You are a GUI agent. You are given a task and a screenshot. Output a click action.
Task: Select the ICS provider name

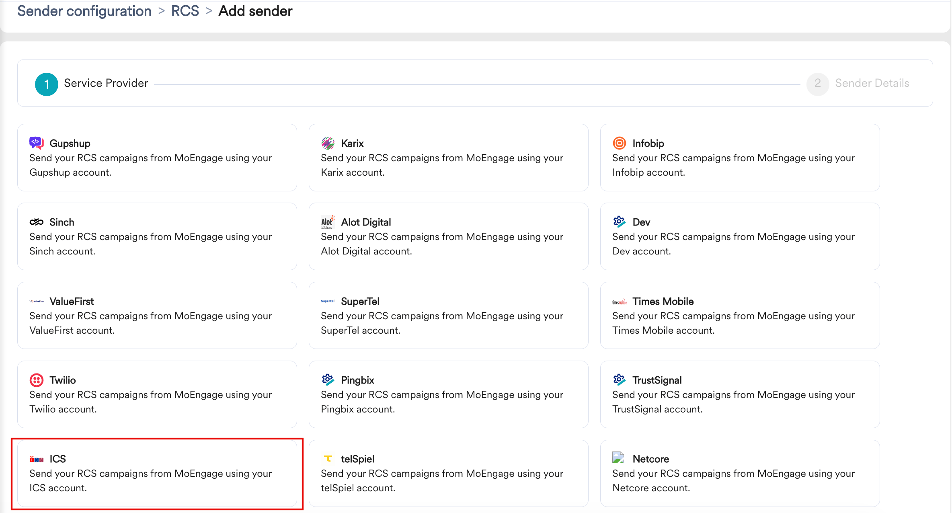[58, 459]
